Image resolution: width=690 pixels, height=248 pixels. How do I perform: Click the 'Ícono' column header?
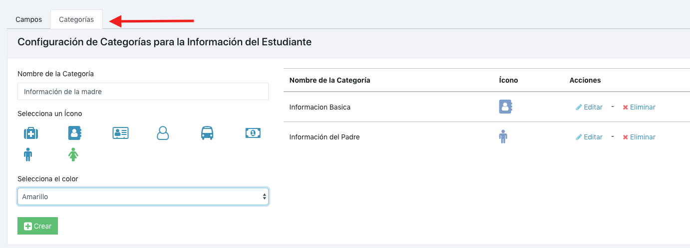[508, 80]
